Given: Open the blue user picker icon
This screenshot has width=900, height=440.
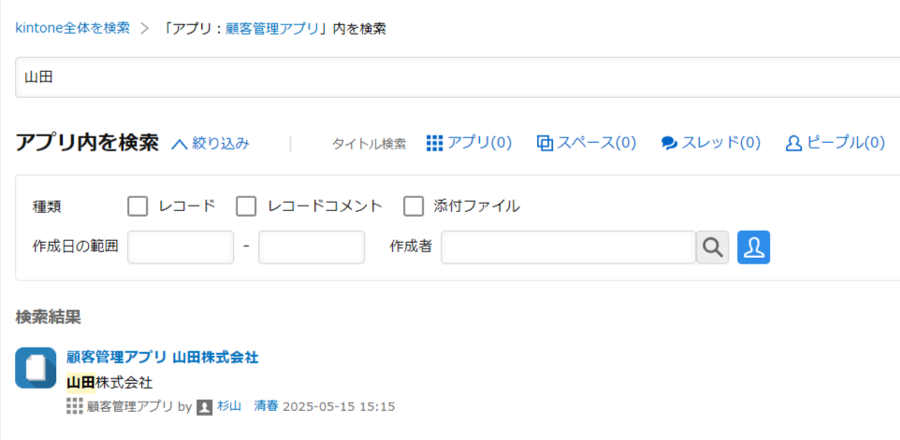Looking at the screenshot, I should coord(754,248).
